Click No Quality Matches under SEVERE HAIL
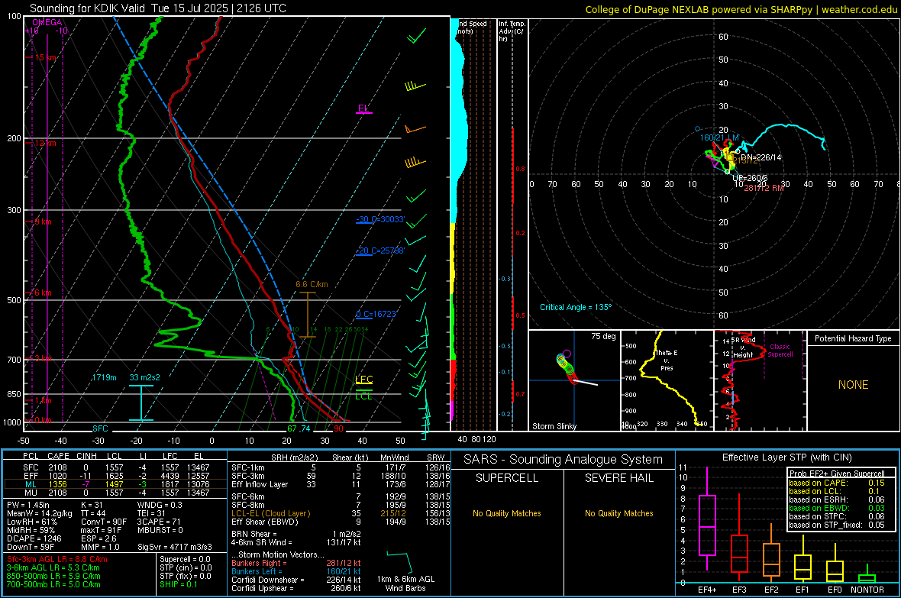Screen dimensions: 901x598 point(619,513)
